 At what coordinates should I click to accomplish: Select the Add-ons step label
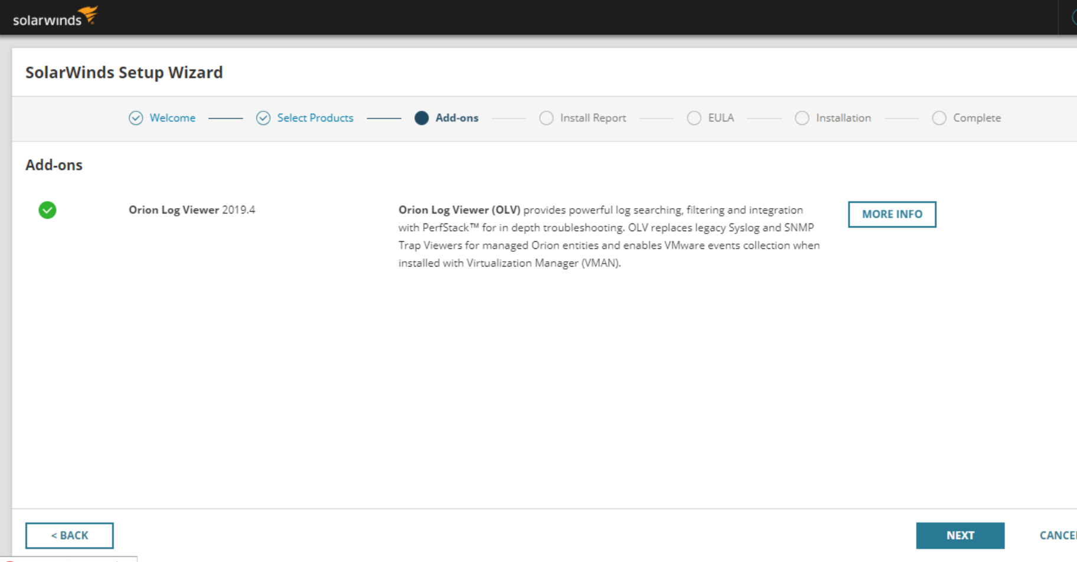[x=457, y=118]
